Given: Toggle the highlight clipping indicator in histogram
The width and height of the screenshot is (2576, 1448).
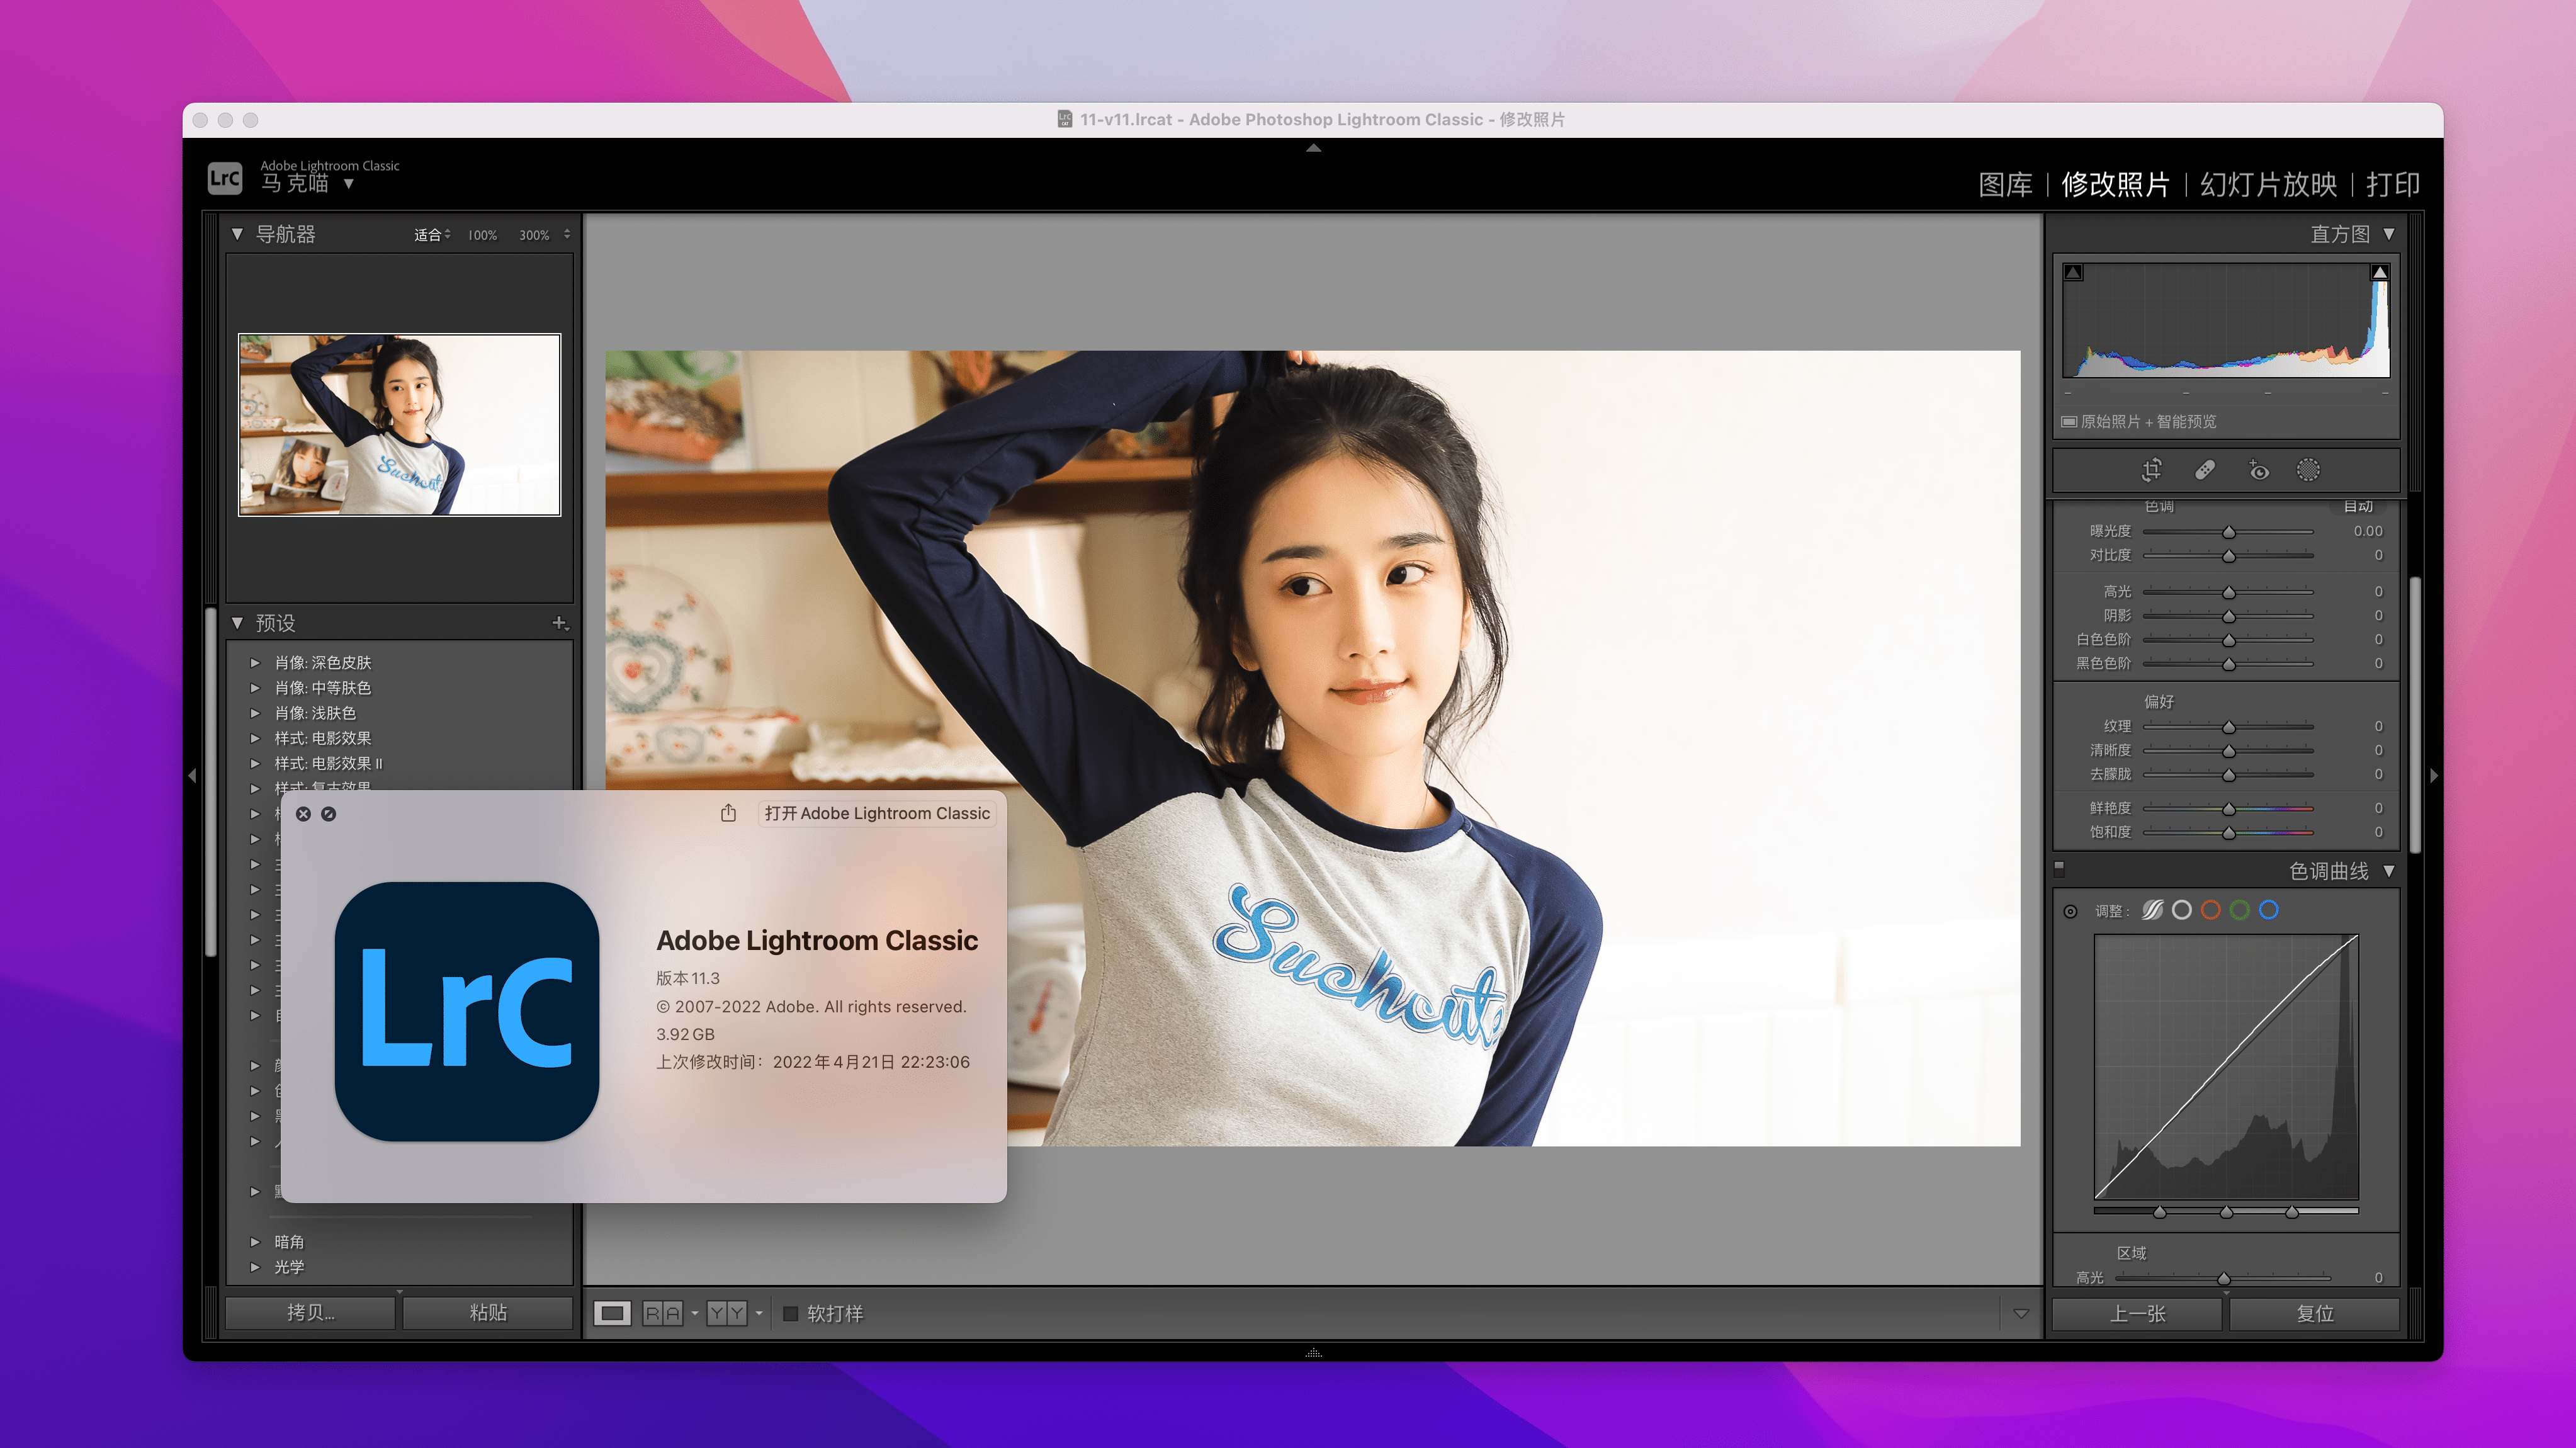Looking at the screenshot, I should pos(2379,272).
